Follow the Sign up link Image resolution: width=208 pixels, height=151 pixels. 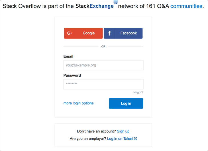(x=123, y=131)
